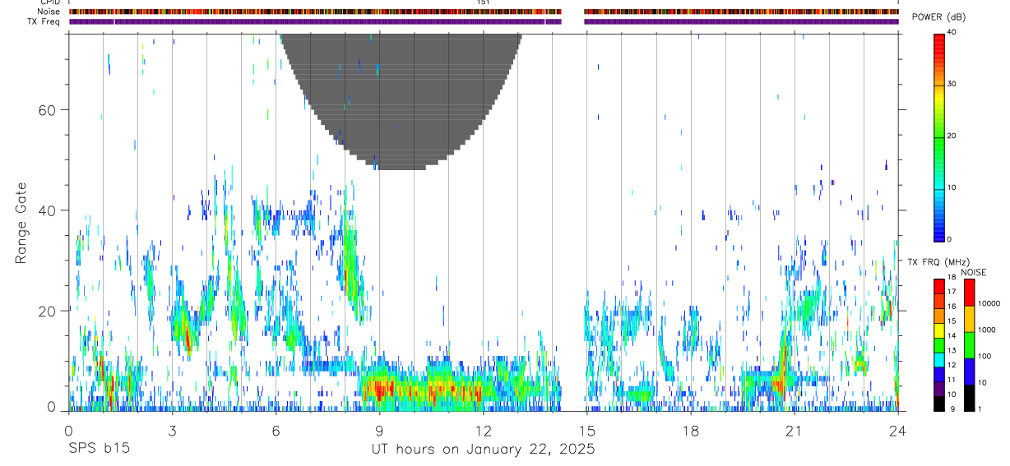1010x466 pixels.
Task: Click the yellow segment of the TX FRQ color bar
Action: pyautogui.click(x=938, y=331)
